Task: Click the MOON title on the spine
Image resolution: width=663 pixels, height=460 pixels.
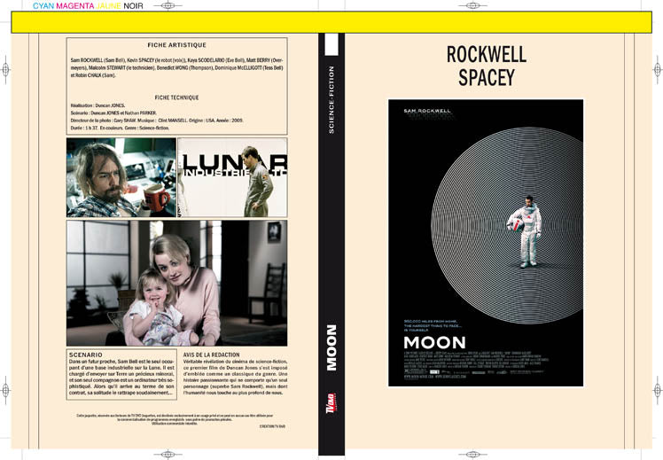Action: (331, 347)
